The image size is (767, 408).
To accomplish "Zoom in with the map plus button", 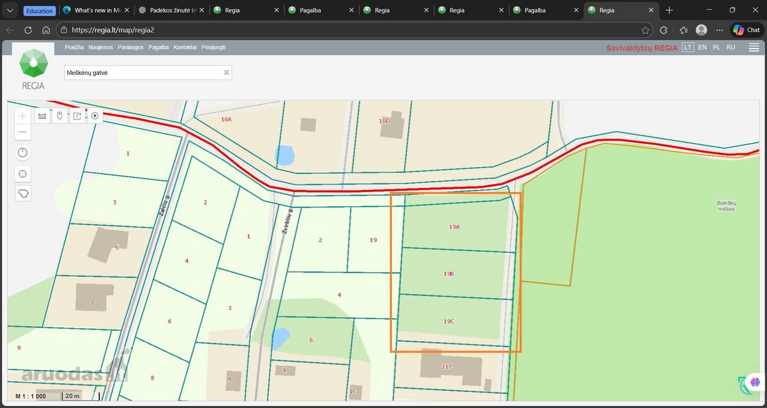I will [23, 116].
